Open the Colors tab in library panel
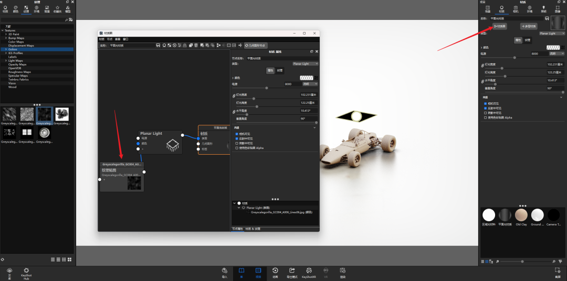This screenshot has height=281, width=567. coord(16,9)
